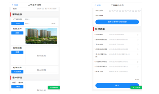Image resolution: width=159 pixels, height=94 pixels.
Task: Click back arrow on left screen
Action: point(12,5)
